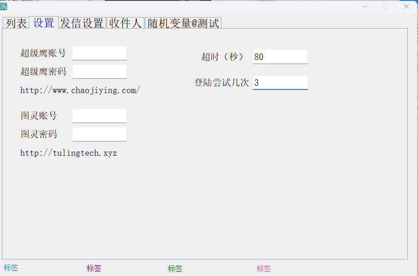Click the blue 标签 label

pyautogui.click(x=11, y=268)
